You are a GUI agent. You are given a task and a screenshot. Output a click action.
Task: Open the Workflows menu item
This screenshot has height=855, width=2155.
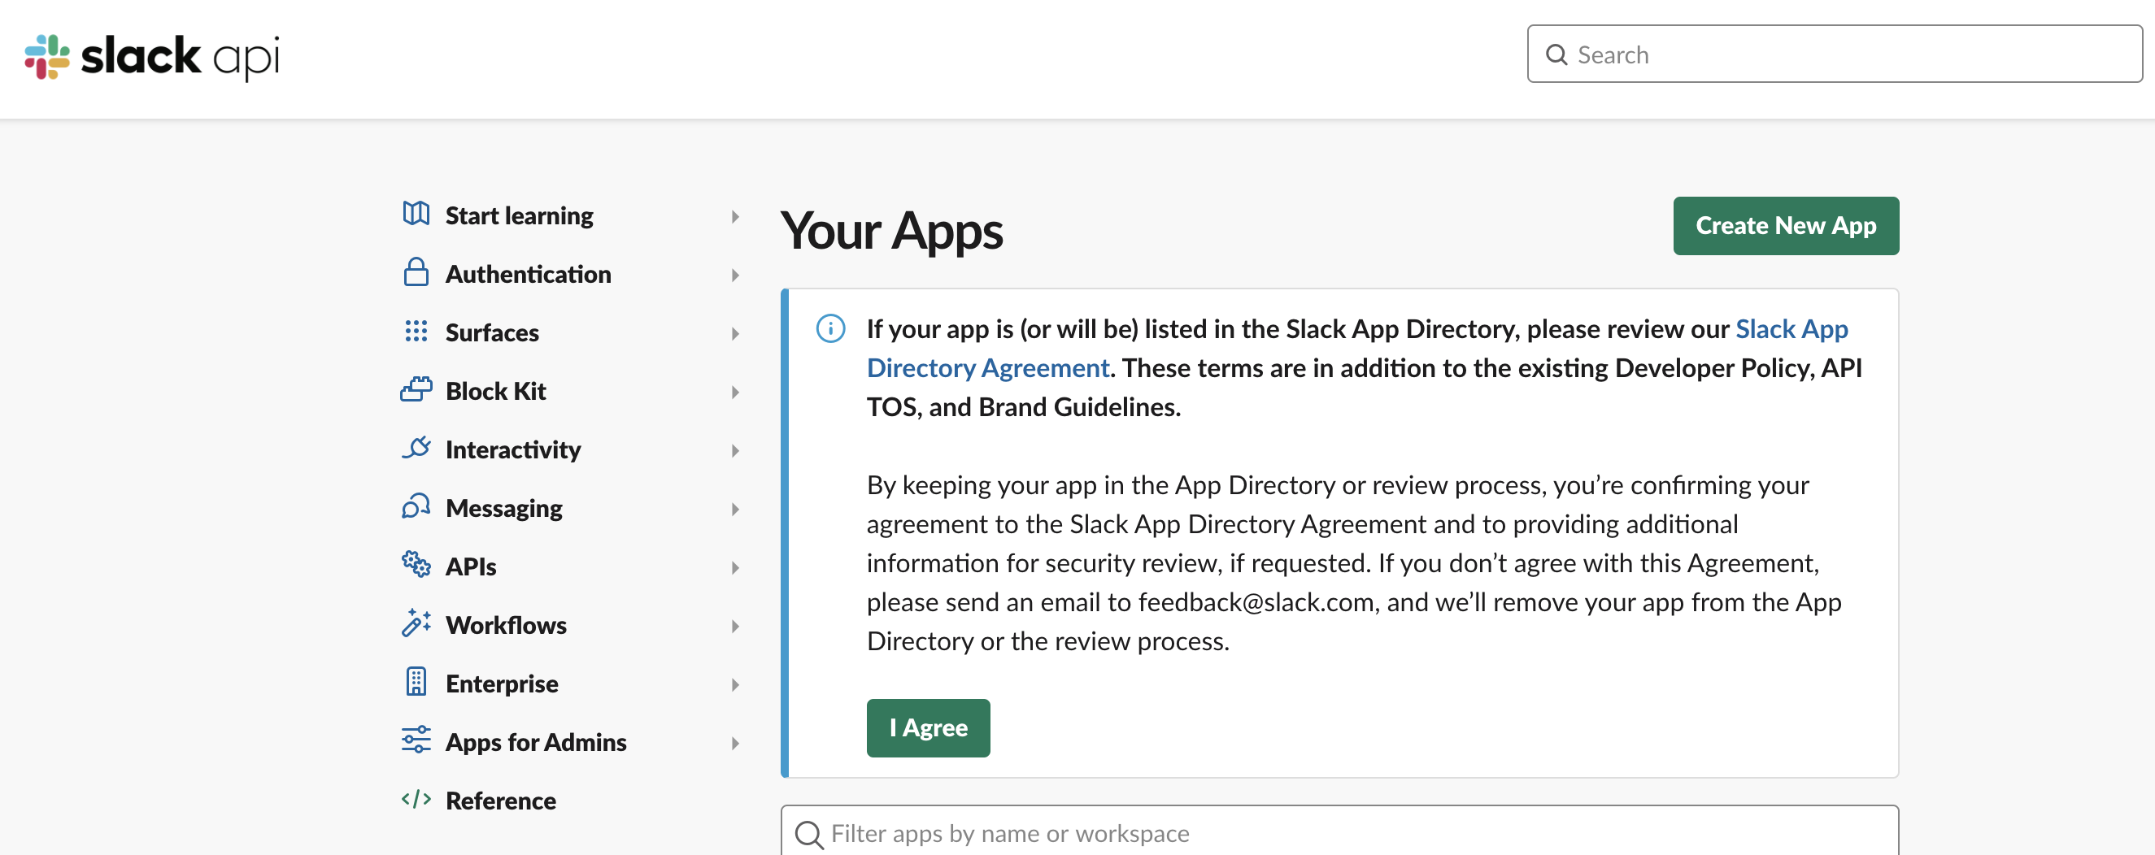pyautogui.click(x=506, y=625)
